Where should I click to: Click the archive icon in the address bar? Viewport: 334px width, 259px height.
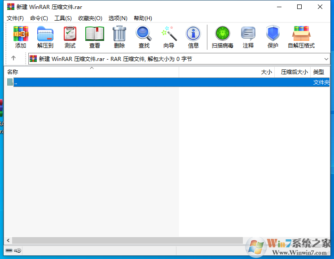pos(33,59)
